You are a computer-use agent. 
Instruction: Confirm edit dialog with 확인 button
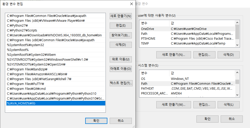tap(96, 121)
